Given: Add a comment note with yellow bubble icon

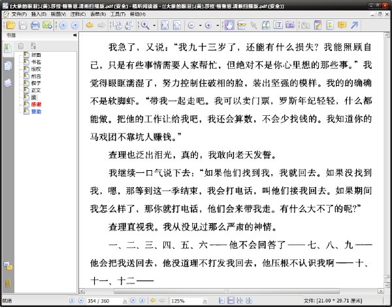Looking at the screenshot, I should pos(342,26).
